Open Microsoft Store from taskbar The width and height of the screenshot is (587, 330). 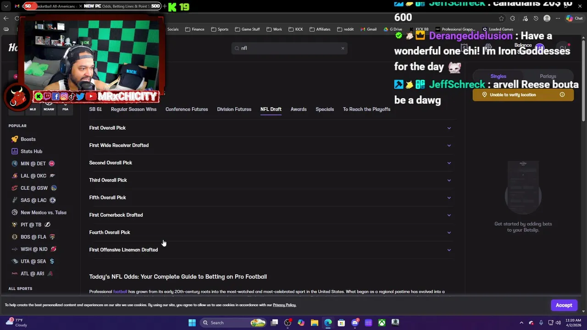341,323
